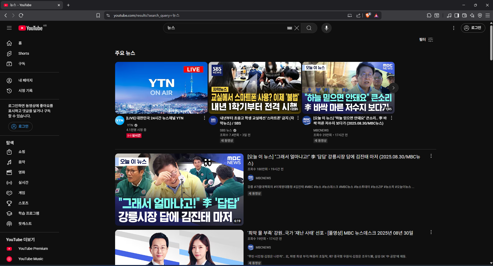493x266 pixels.
Task: Open 영화 movies category
Action: (x=30, y=172)
